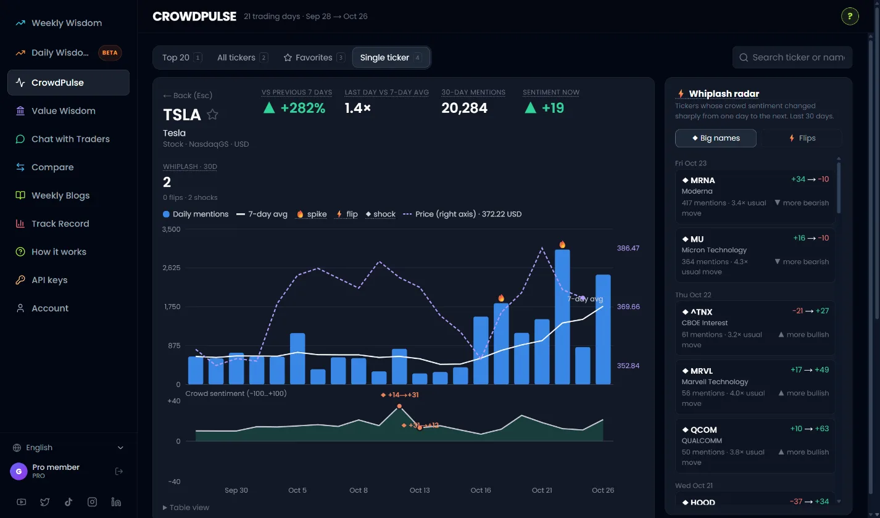Open the QCOM QUALCOMM whiplash card
Viewport: 880px width, 518px height.
pyautogui.click(x=755, y=446)
